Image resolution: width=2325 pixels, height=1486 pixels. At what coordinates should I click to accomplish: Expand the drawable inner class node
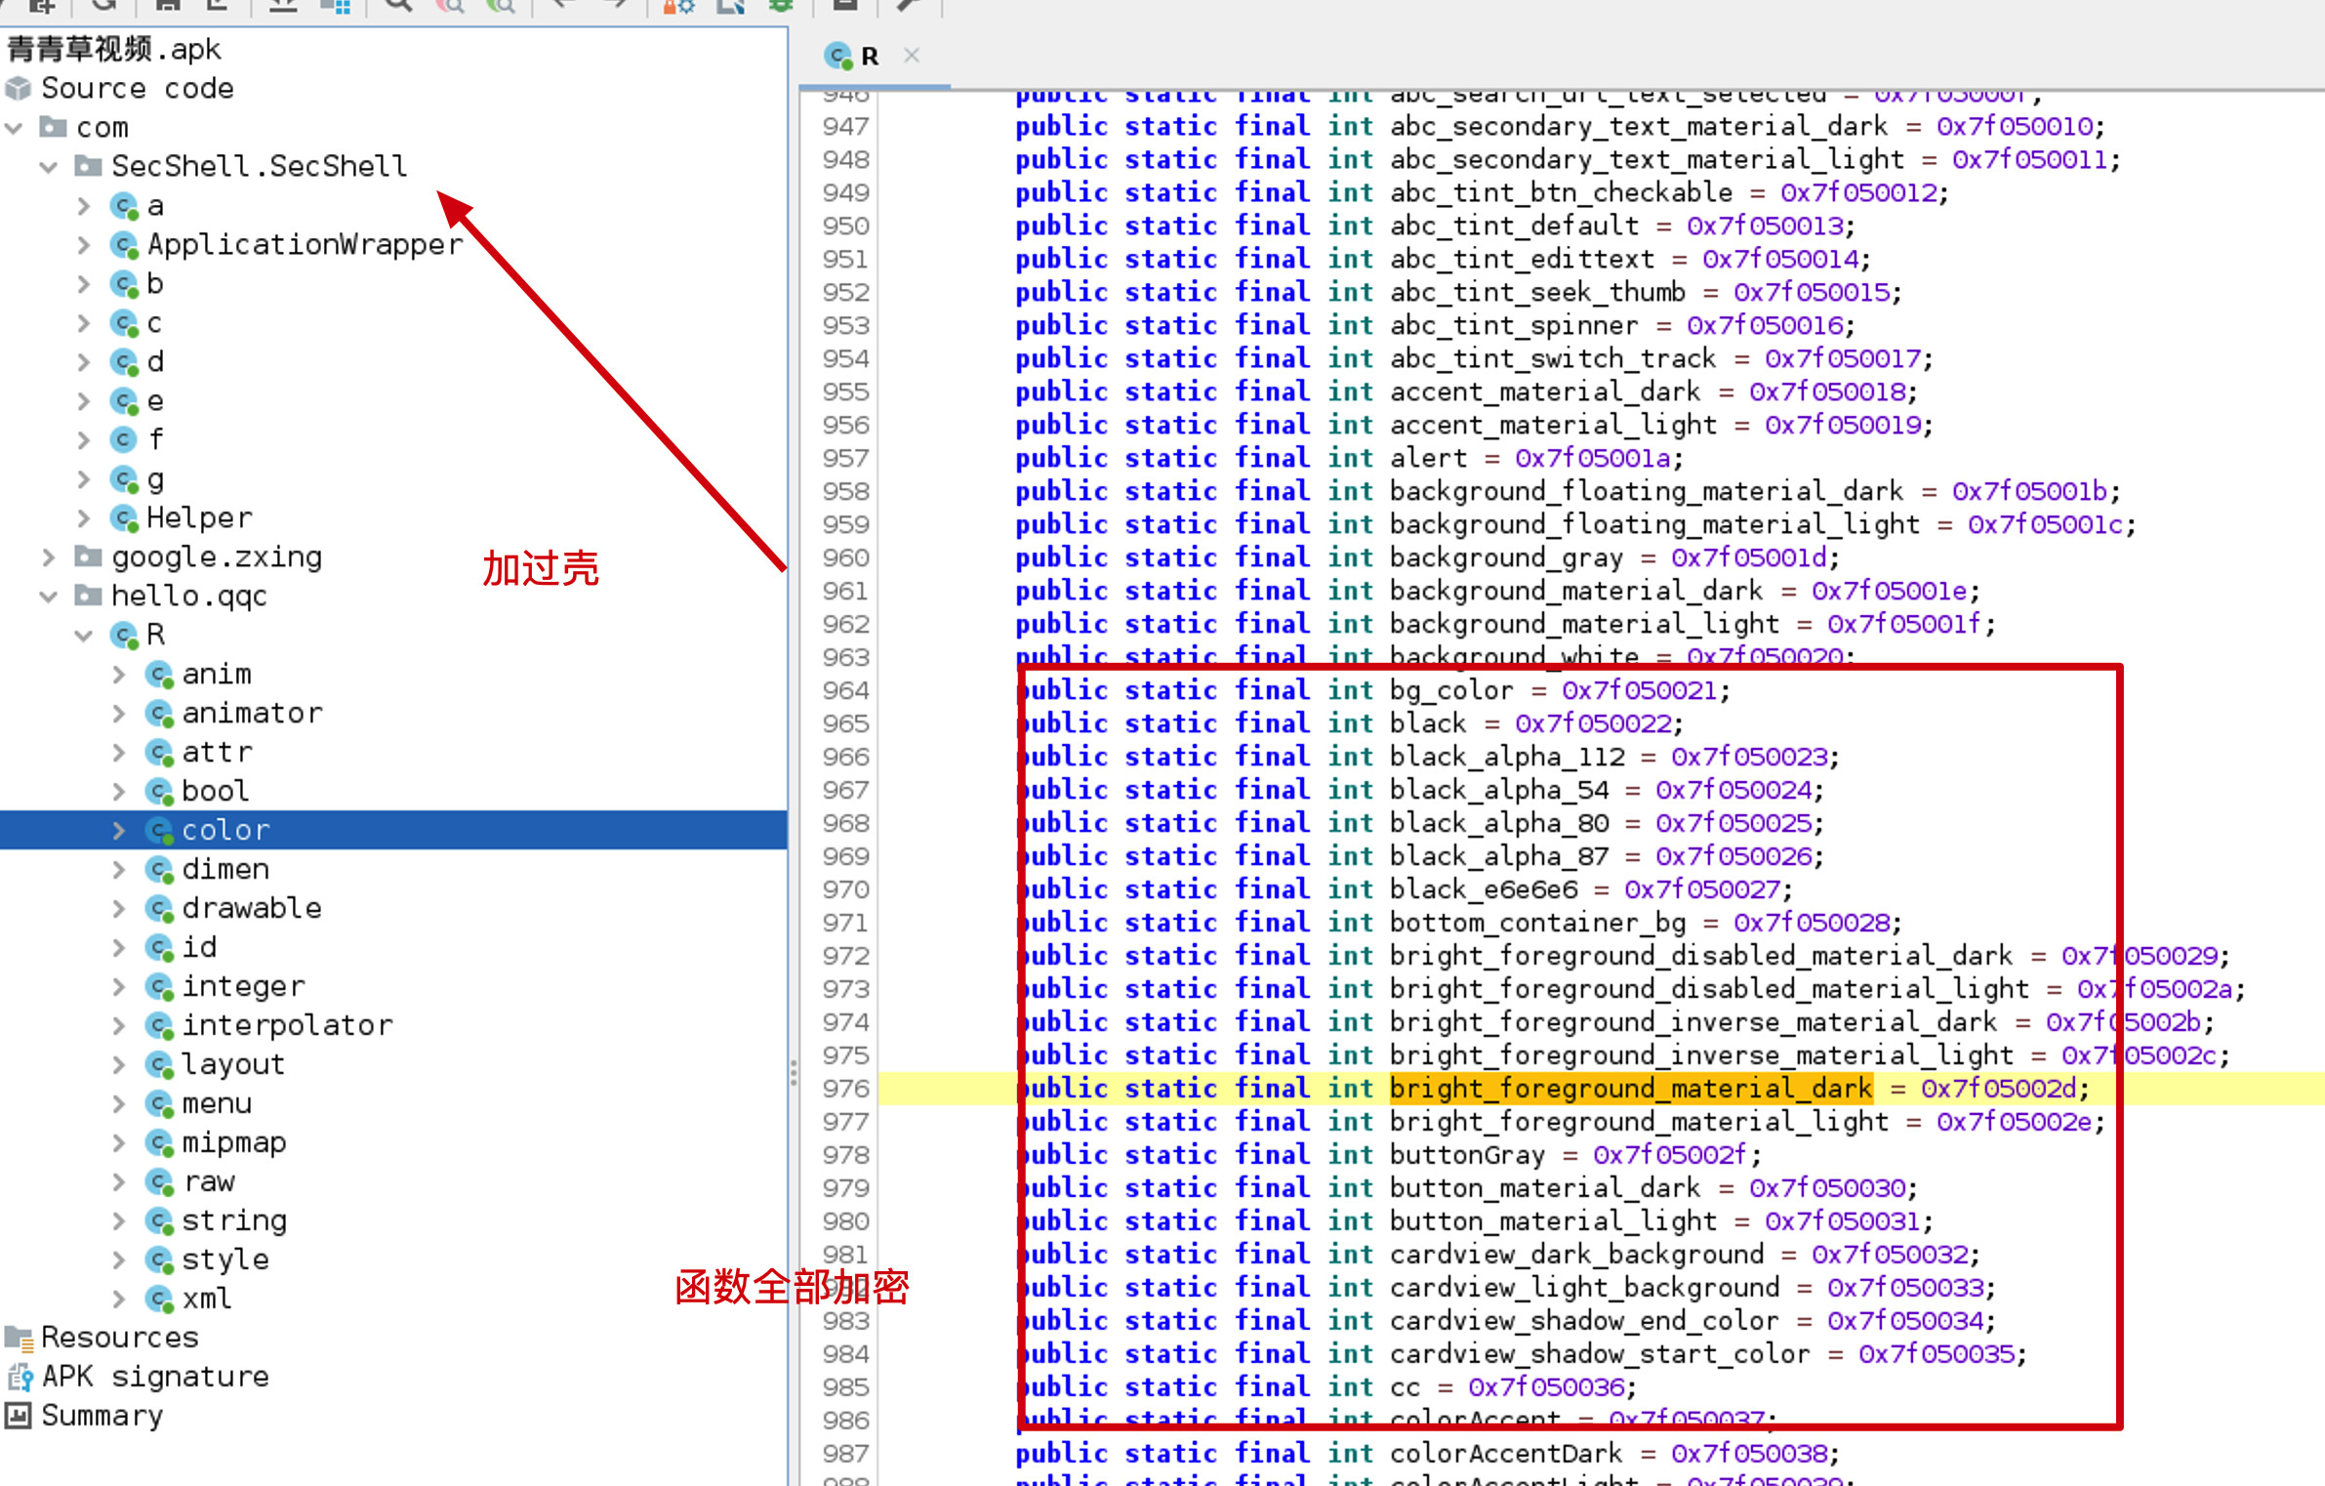click(119, 908)
